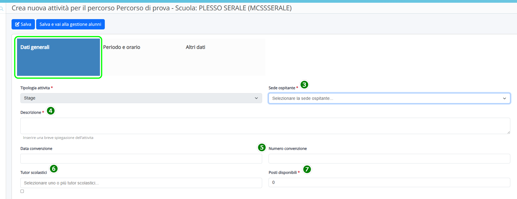Click the Data convenzione field

pyautogui.click(x=141, y=159)
